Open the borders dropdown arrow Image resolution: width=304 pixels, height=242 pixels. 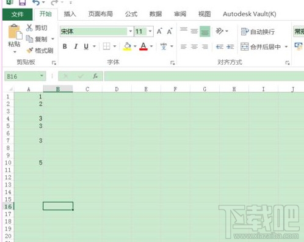click(115, 46)
